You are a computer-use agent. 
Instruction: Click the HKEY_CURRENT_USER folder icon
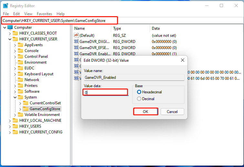[x=15, y=39]
